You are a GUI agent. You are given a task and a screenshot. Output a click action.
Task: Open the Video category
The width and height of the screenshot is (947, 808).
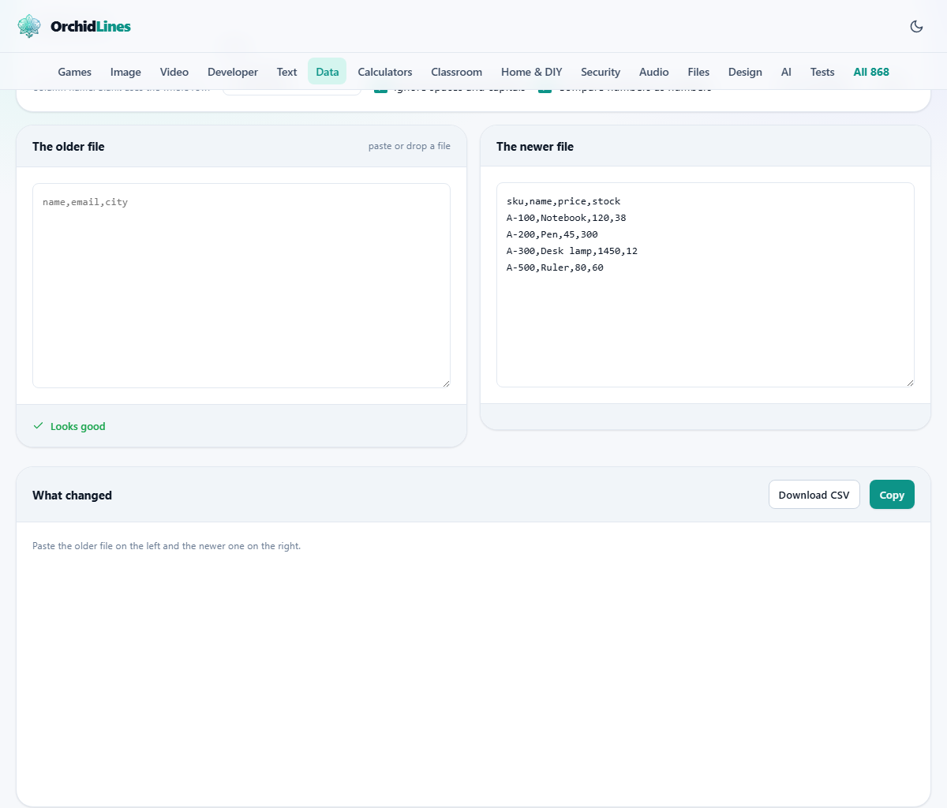tap(174, 72)
